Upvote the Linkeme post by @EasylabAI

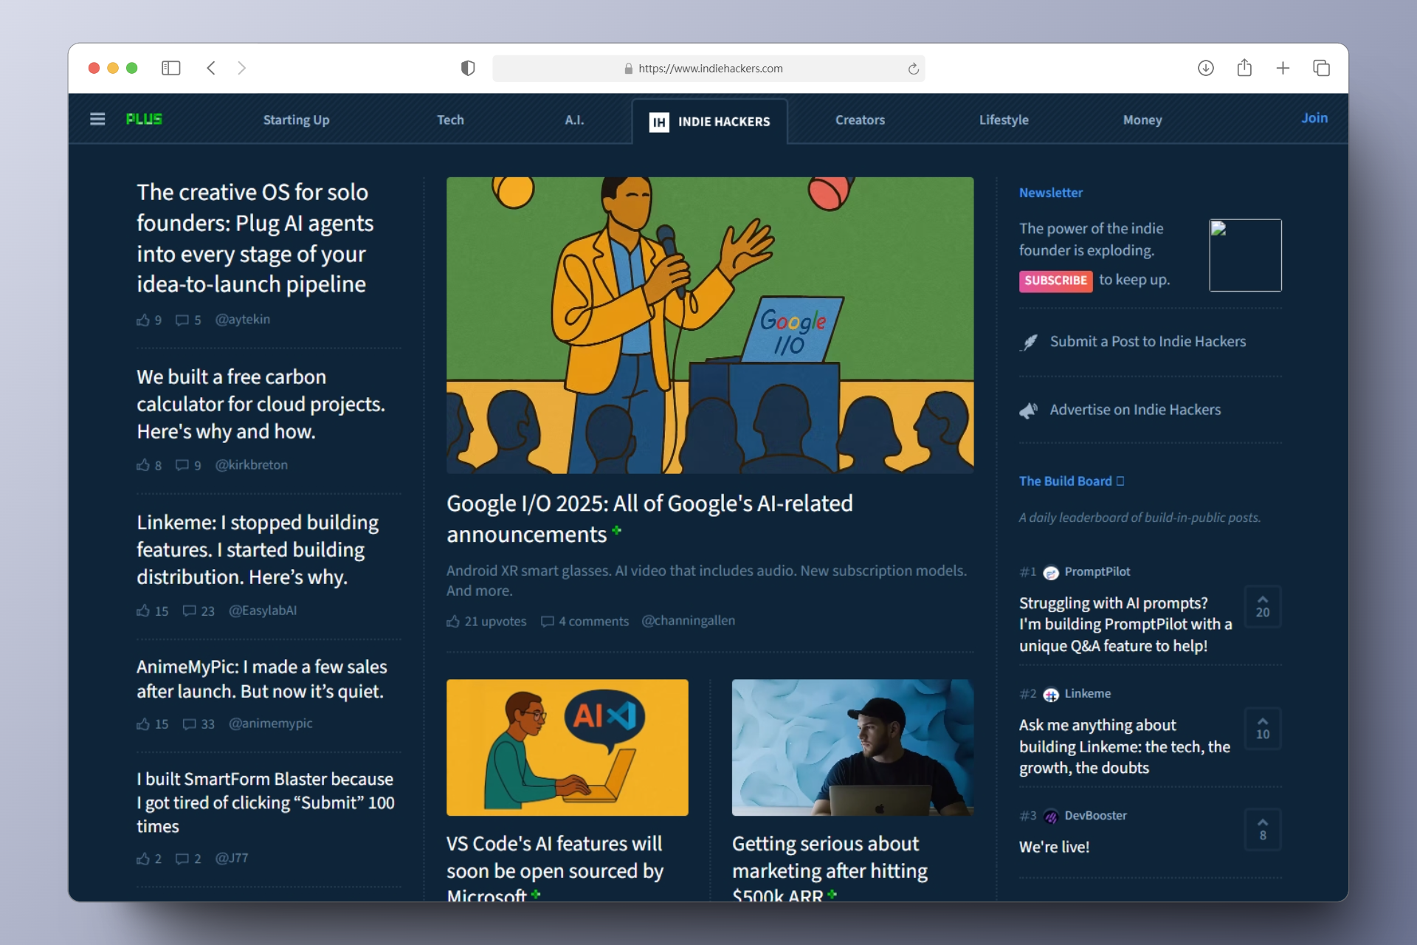click(143, 611)
